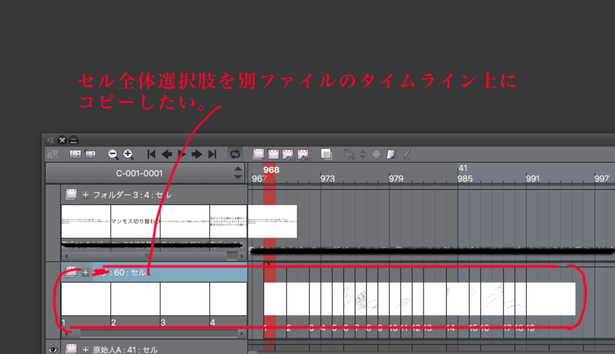Click the Delete specified cels icon
This screenshot has width=615, height=354.
coord(304,155)
